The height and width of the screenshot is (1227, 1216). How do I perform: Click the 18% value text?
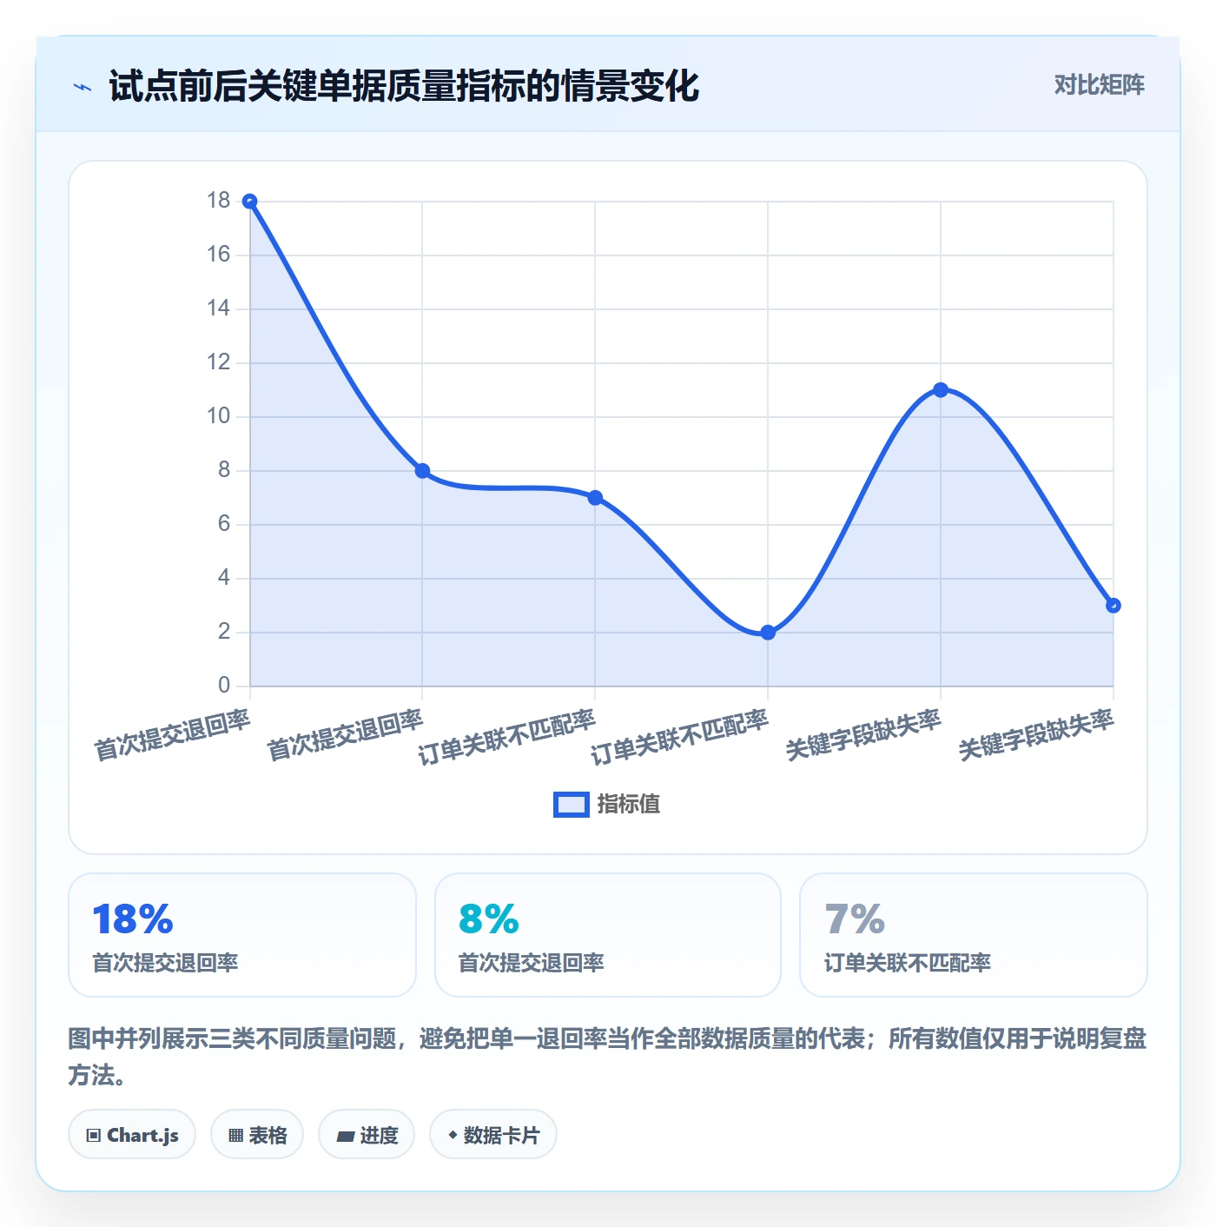point(133,919)
